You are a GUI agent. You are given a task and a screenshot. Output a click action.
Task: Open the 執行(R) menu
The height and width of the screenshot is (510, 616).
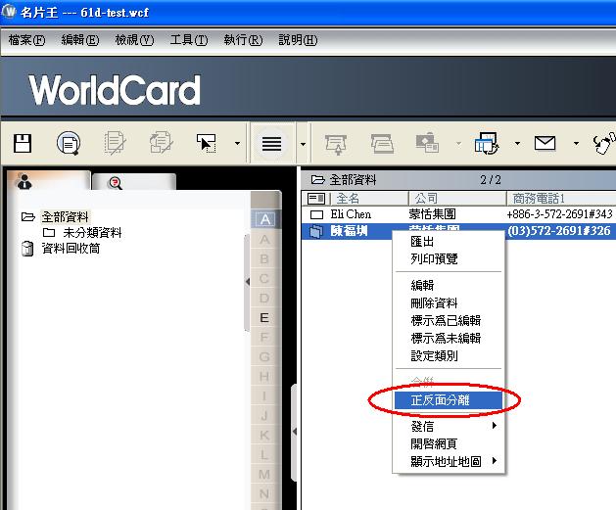coord(243,40)
